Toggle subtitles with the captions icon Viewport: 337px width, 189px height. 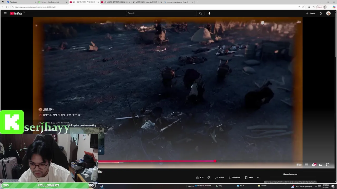coord(306,165)
